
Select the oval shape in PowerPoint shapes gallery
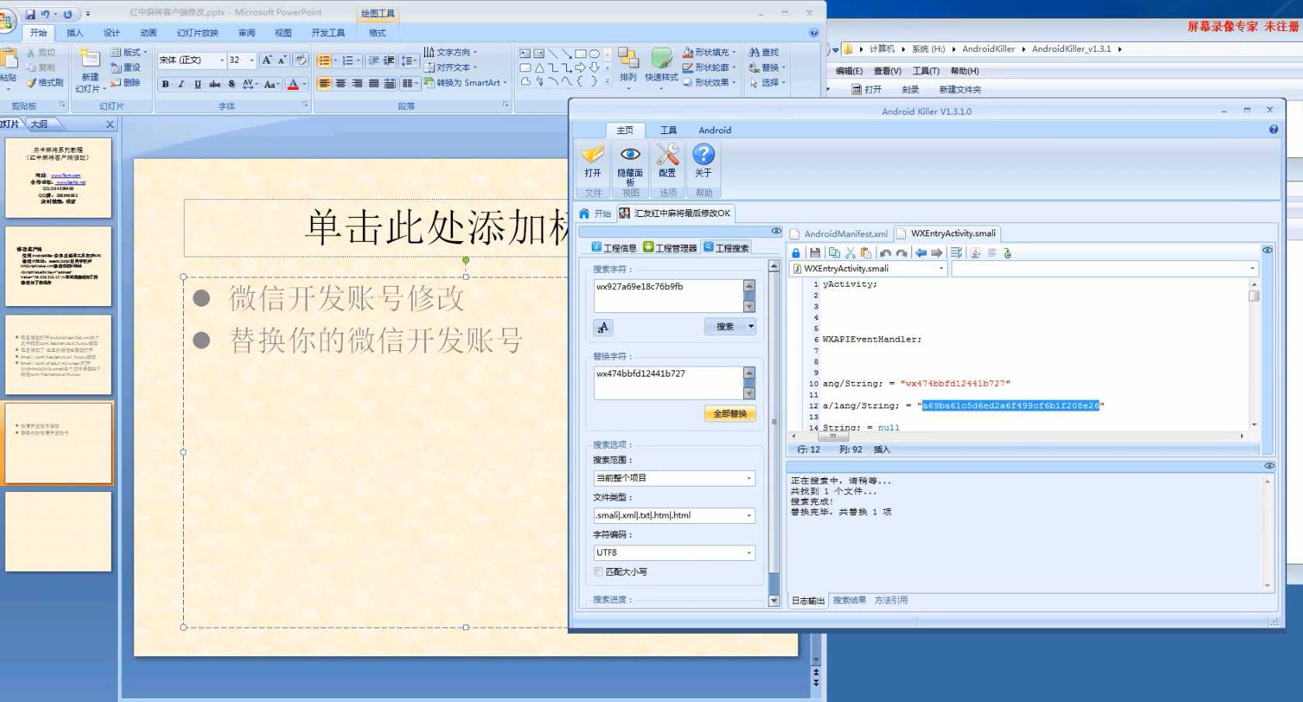pos(593,53)
